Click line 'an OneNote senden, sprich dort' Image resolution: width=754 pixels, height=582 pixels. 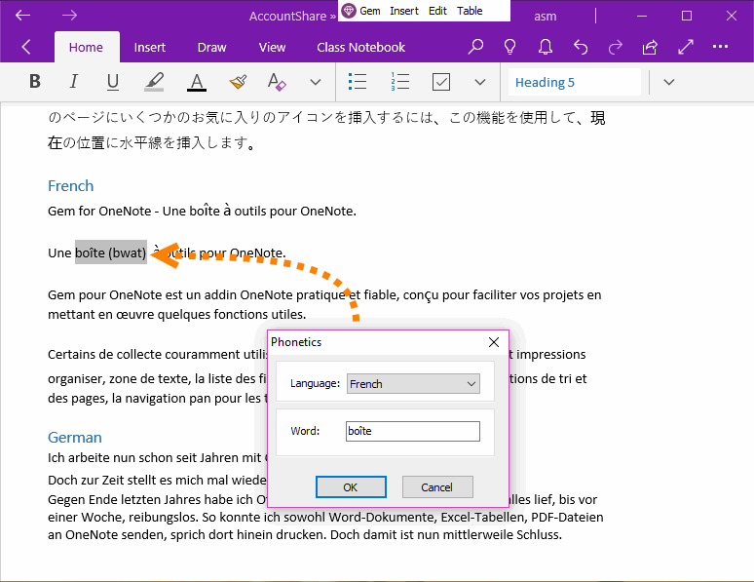click(x=305, y=535)
